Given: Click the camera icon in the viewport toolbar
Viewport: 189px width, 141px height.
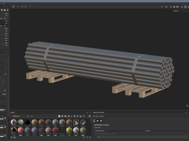Looking at the screenshot, I should pos(178,7).
